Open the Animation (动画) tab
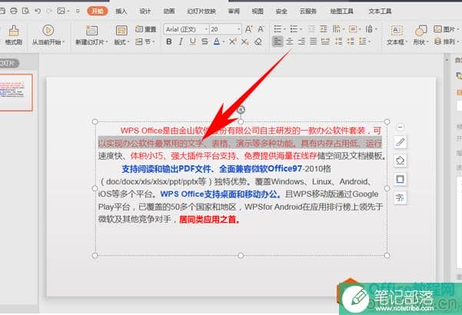The width and height of the screenshot is (462, 315). [169, 12]
